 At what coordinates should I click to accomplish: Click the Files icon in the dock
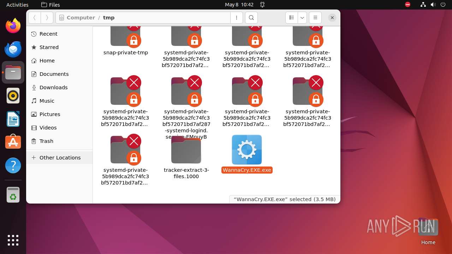pos(13,72)
